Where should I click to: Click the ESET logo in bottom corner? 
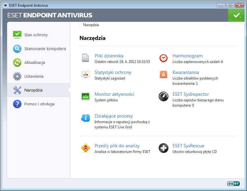click(x=233, y=183)
